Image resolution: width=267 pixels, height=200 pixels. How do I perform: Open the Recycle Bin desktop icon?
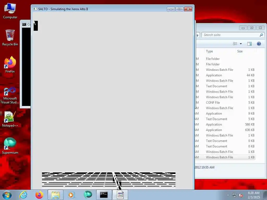pos(10,37)
